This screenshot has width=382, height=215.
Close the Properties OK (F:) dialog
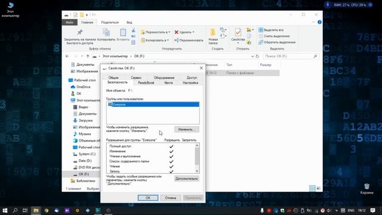(x=201, y=68)
